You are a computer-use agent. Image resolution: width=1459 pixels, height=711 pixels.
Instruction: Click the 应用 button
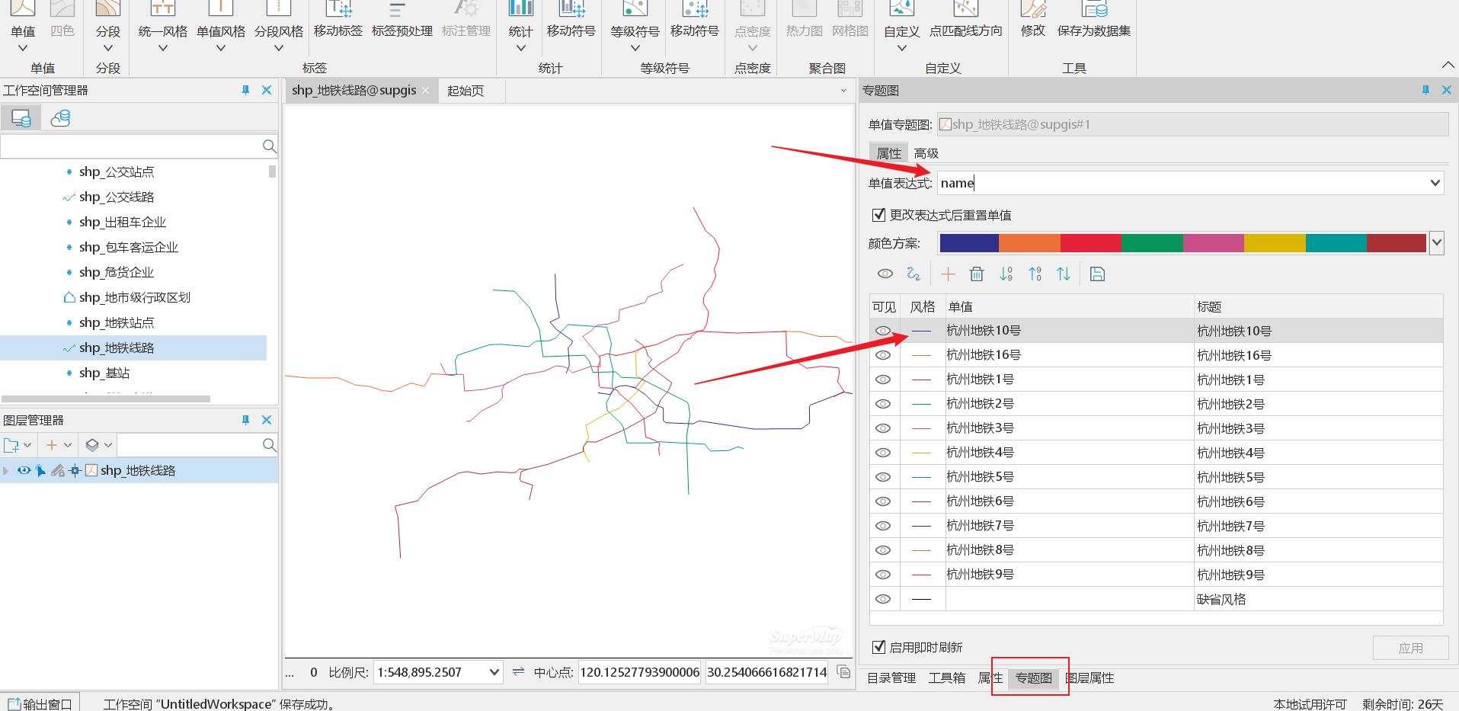coord(1410,648)
